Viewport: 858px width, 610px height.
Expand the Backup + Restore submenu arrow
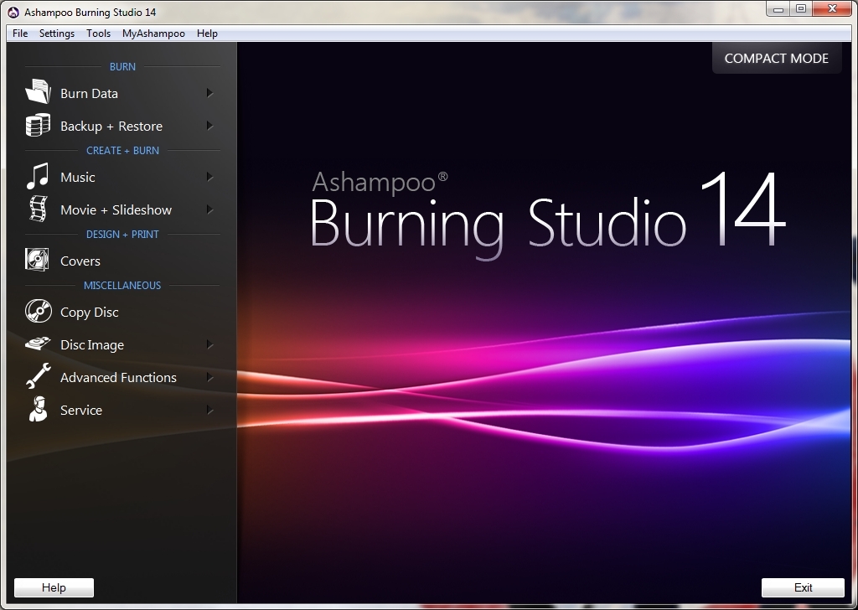tap(209, 126)
